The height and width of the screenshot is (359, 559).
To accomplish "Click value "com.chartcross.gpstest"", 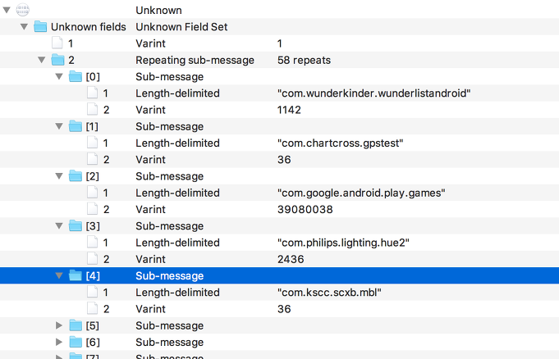I will click(x=341, y=143).
